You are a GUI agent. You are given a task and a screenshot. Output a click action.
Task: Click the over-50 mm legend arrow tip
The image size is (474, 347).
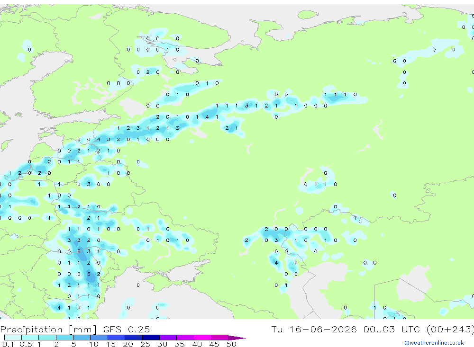pos(237,338)
